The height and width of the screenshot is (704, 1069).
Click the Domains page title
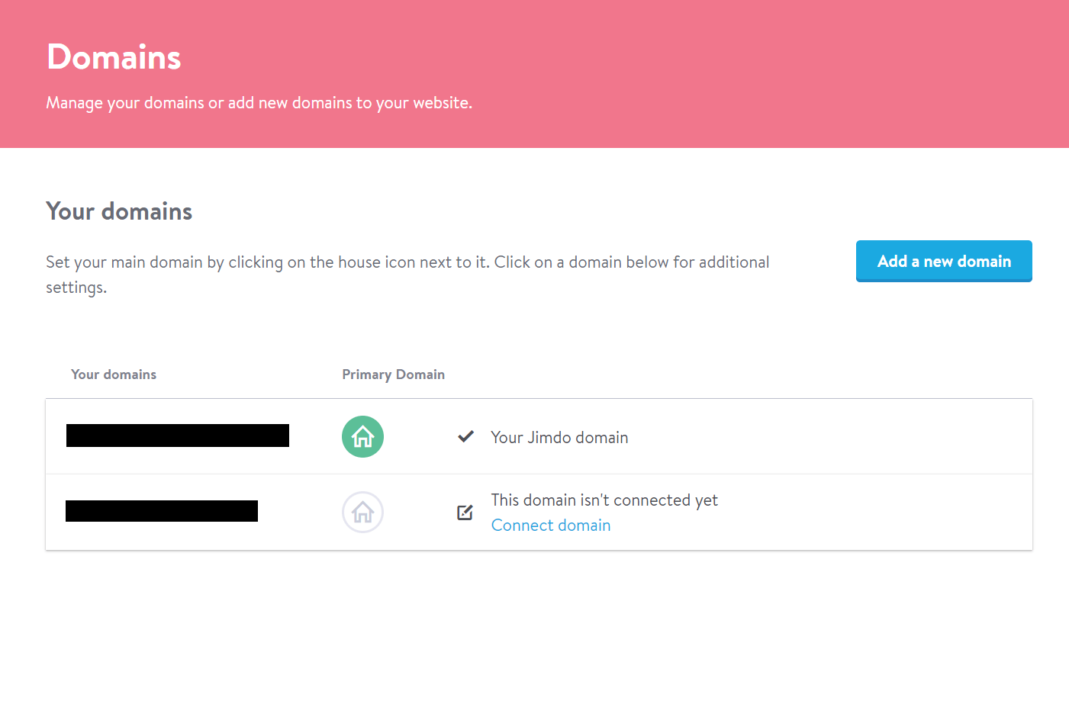point(114,57)
